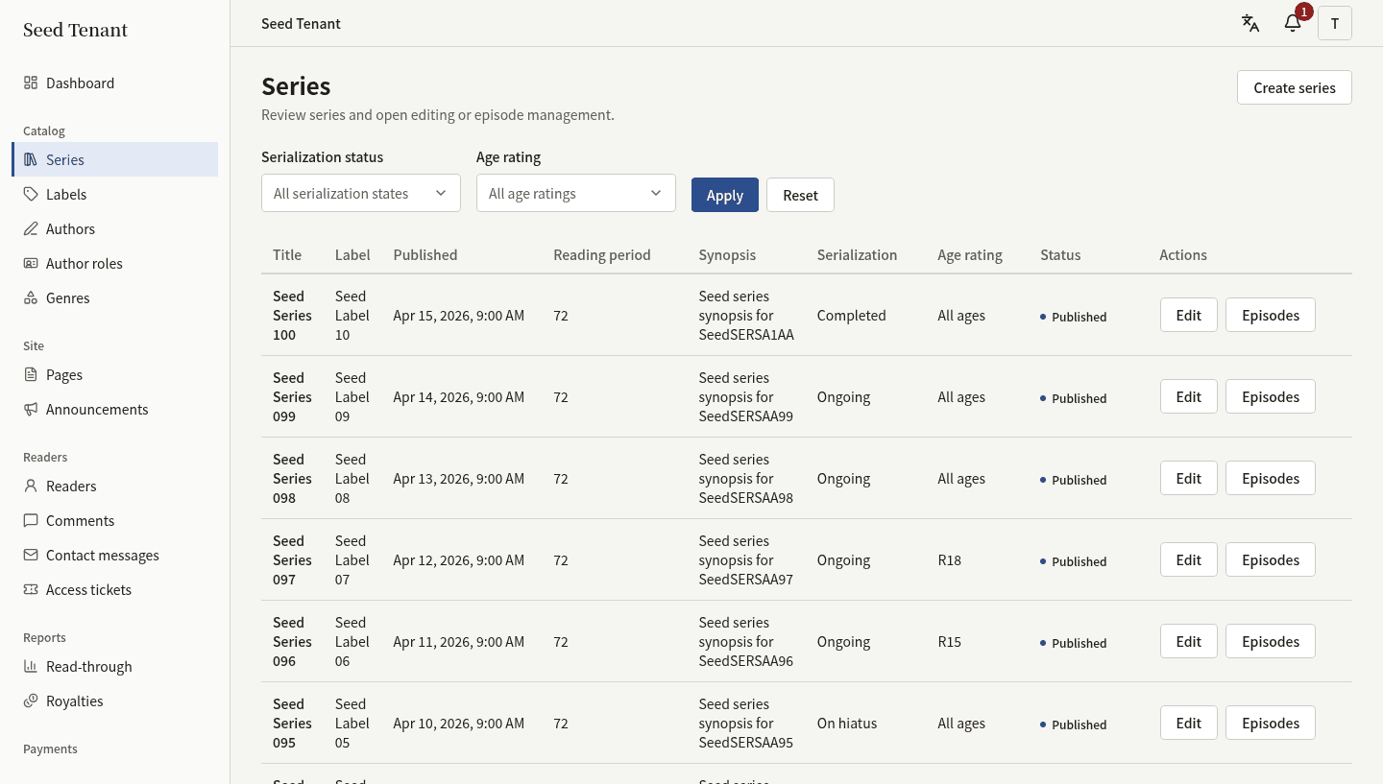Open the user avatar menu T
Image resolution: width=1383 pixels, height=784 pixels.
click(1335, 23)
